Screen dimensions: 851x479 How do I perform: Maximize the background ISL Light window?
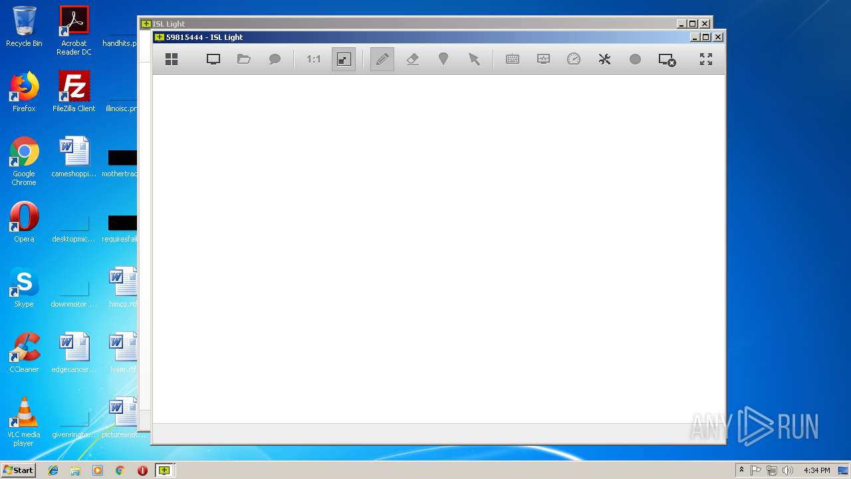click(x=693, y=24)
